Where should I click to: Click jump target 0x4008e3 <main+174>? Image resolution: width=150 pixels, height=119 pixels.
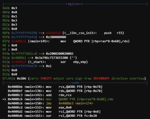pyautogui.click(x=76, y=103)
